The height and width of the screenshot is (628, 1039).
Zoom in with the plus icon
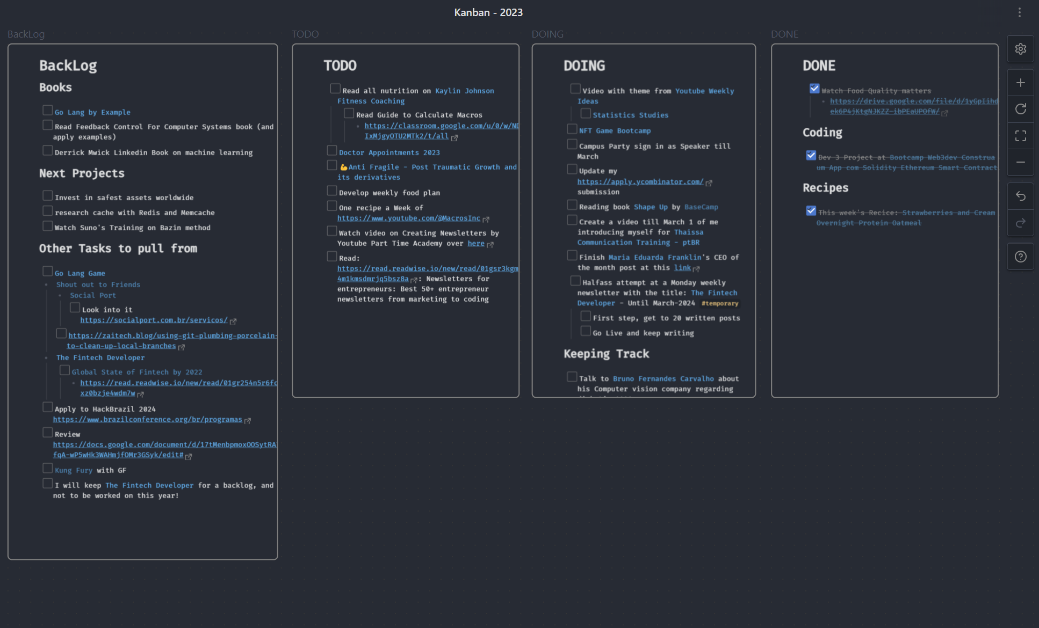point(1020,83)
